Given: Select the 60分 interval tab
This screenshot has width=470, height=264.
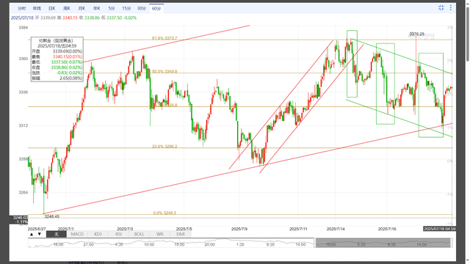Looking at the screenshot, I should click(156, 8).
